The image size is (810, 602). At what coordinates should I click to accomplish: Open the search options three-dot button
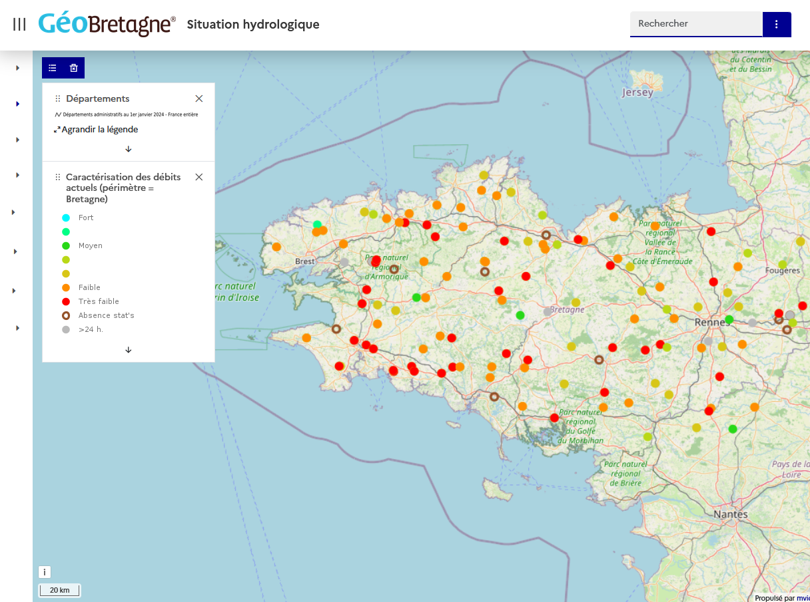[777, 24]
